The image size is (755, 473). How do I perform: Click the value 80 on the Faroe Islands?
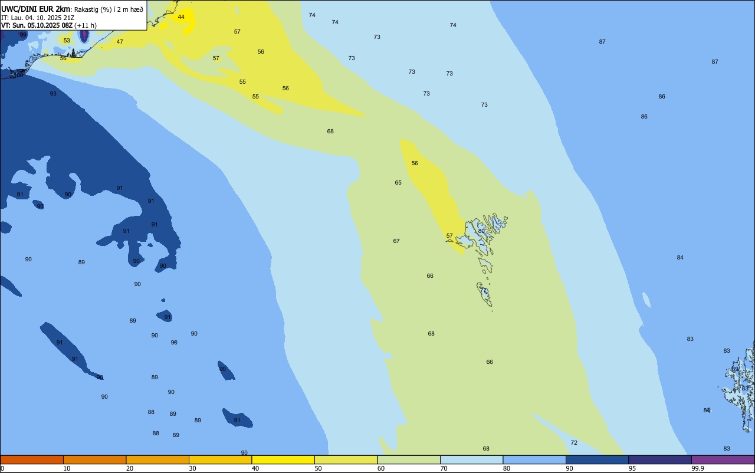tap(481, 231)
